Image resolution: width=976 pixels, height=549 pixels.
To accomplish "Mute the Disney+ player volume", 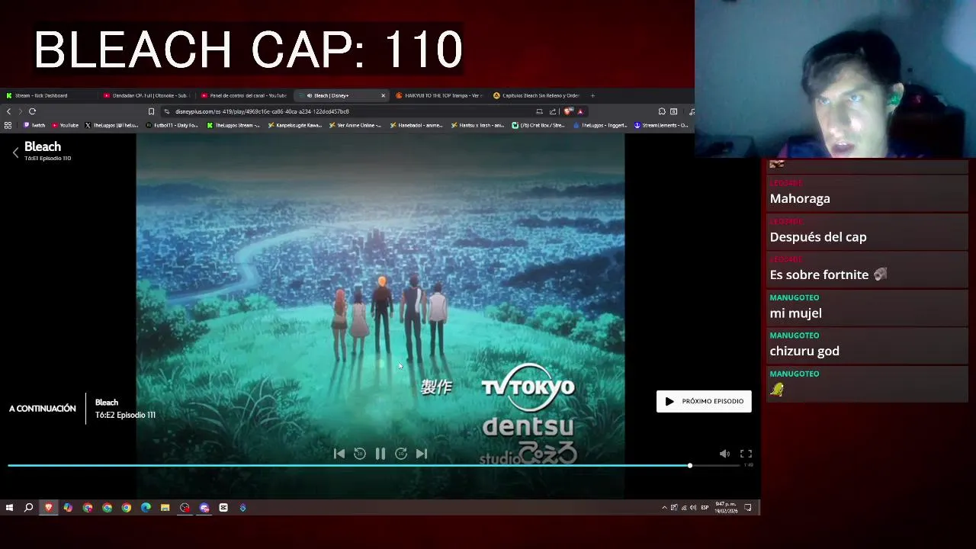I will (x=724, y=454).
